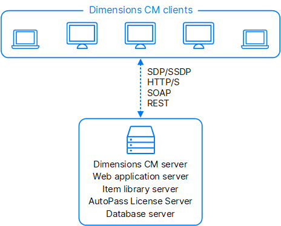Click the leftmost laptop client icon
Viewport: 281px width, 226px height.
25,39
